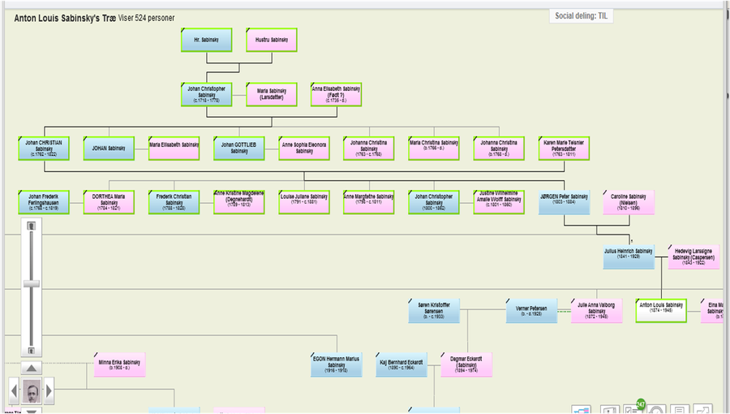Select Frederik Christian Sabinsky card
The height and width of the screenshot is (414, 730).
click(x=174, y=202)
